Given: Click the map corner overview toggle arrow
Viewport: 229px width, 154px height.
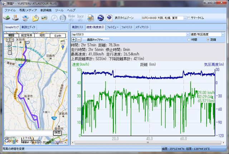Looking at the screenshot, I should tap(66, 143).
